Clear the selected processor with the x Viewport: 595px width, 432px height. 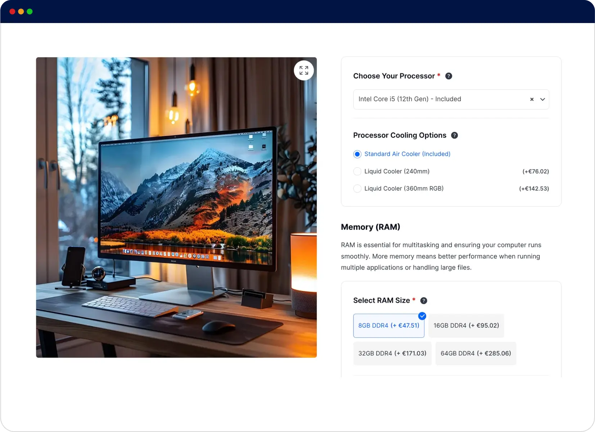[532, 99]
